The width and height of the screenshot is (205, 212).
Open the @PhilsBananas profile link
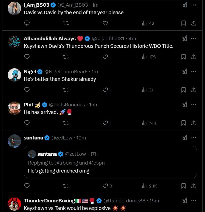pos(68,105)
